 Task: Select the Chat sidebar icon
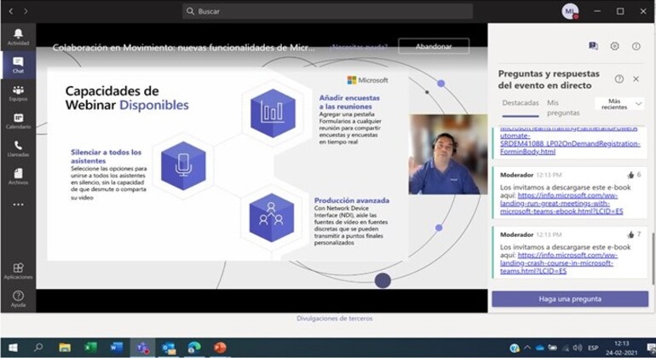click(18, 65)
